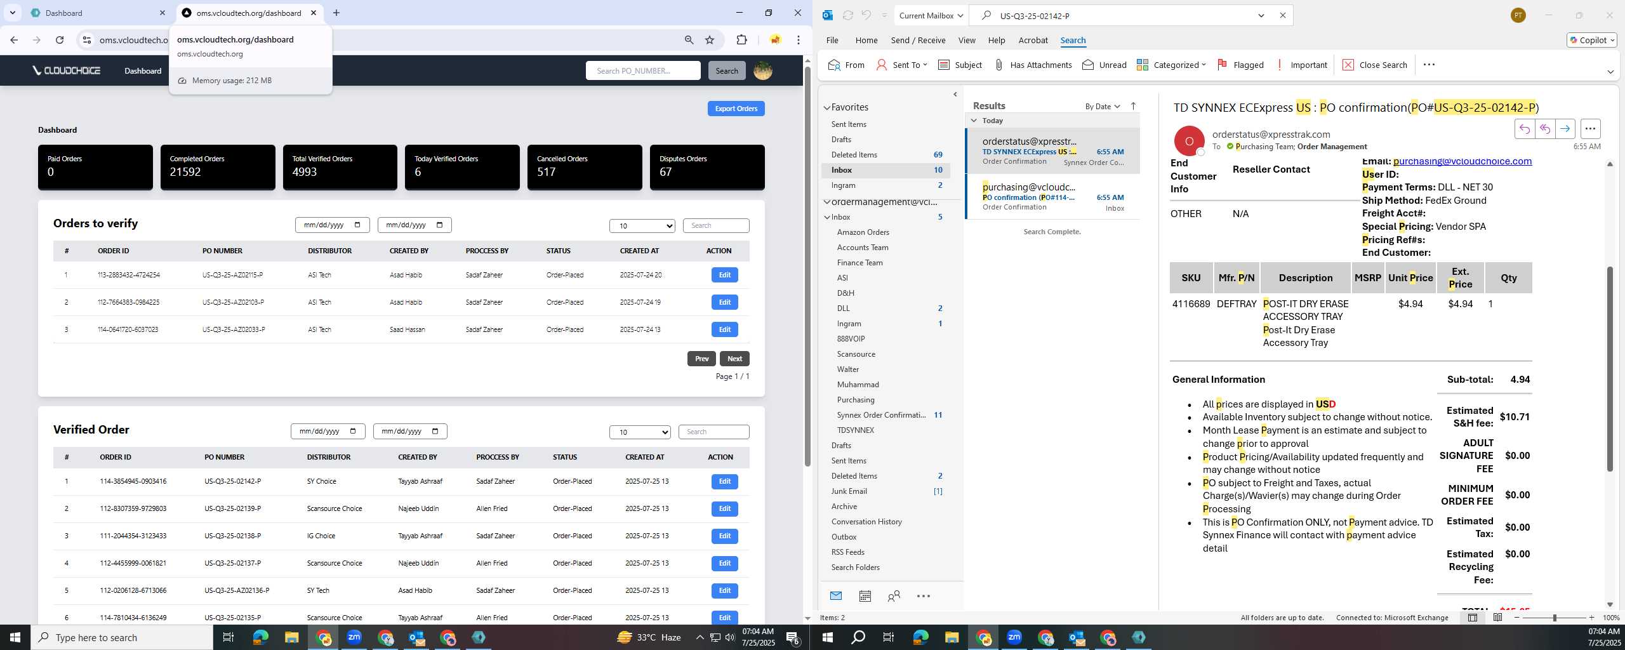Toggle sort order arrow in Results
Image resolution: width=1625 pixels, height=650 pixels.
(x=1133, y=106)
